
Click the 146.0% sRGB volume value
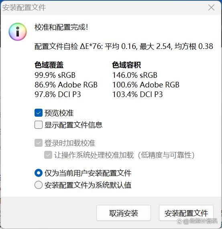pos(135,75)
